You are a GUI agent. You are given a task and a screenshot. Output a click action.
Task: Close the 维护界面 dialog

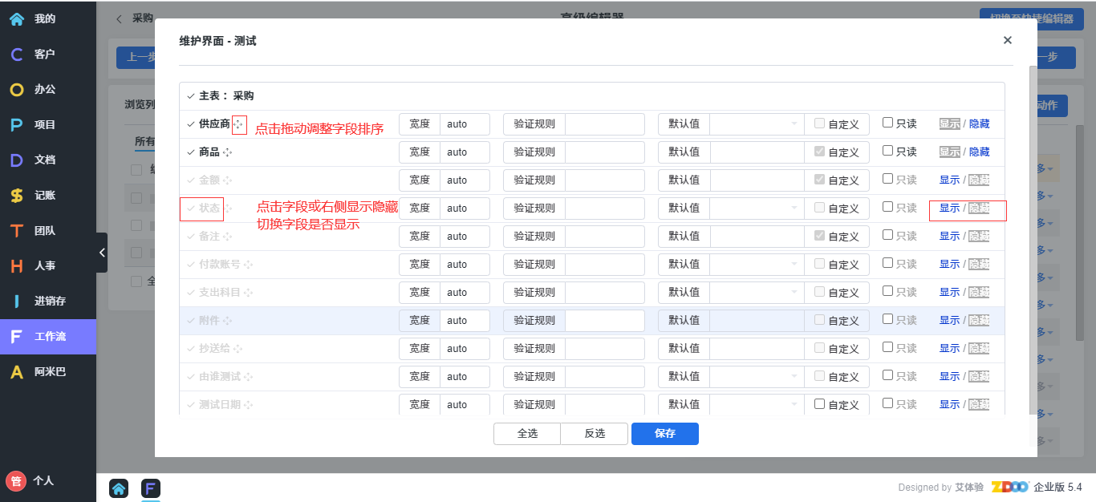click(x=1007, y=40)
